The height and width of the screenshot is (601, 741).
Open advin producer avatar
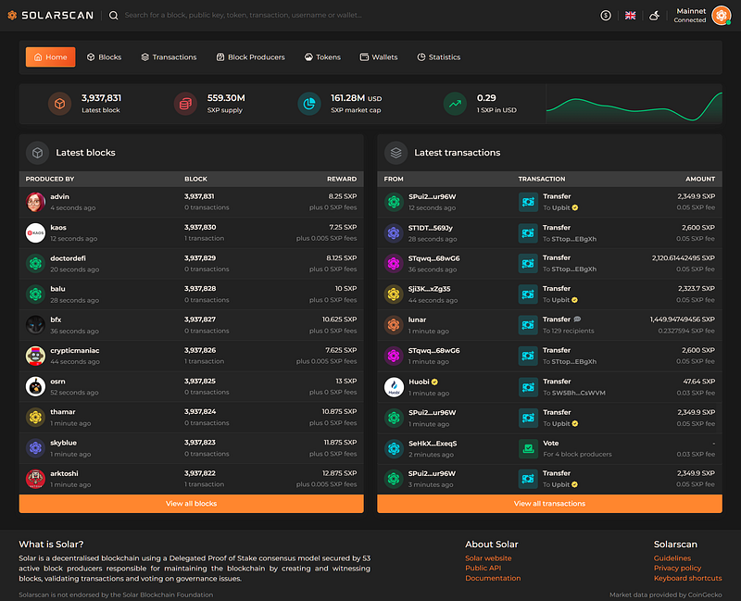pos(35,202)
